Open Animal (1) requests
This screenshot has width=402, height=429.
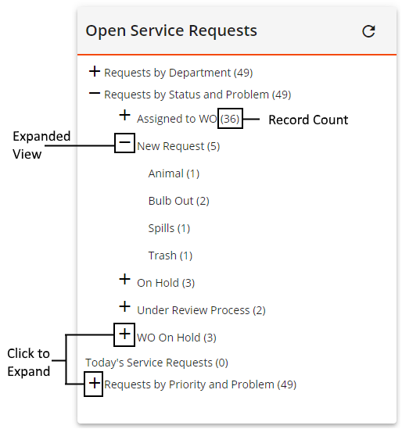click(x=174, y=173)
